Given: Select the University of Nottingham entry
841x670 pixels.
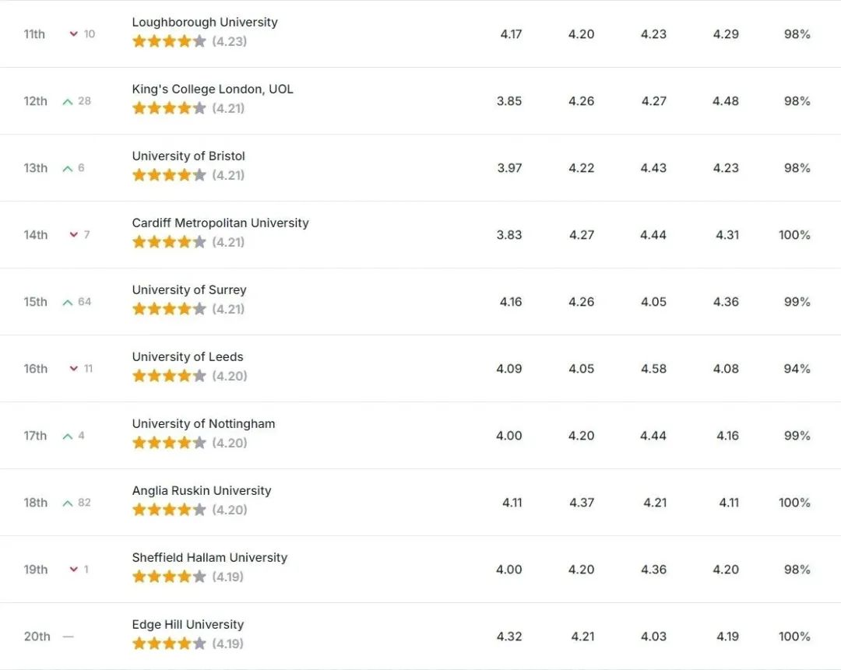Looking at the screenshot, I should [203, 424].
